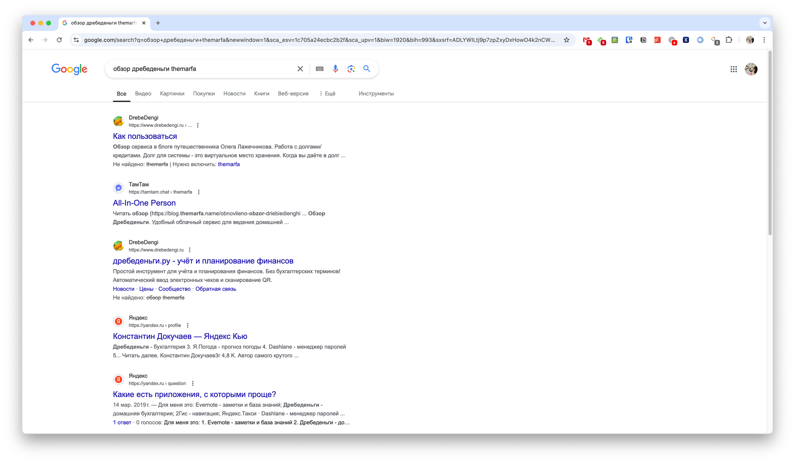This screenshot has height=463, width=795.
Task: Open the "Как пользоваться" result link
Action: (x=145, y=136)
